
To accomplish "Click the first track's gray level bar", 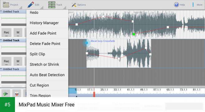I will pyautogui.click(x=14, y=25).
